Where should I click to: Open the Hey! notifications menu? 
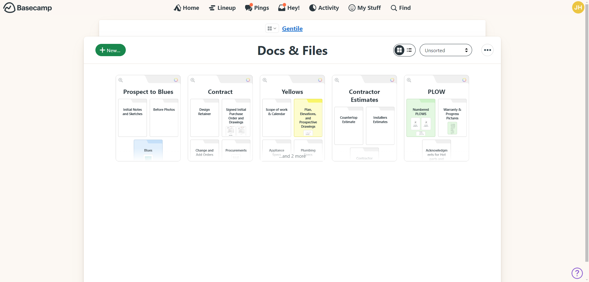289,8
